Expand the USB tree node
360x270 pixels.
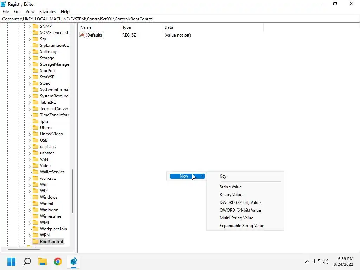(30, 141)
